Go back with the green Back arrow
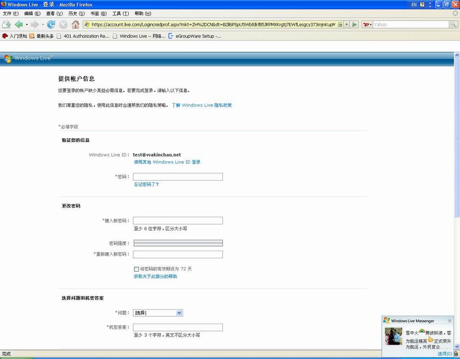Image resolution: width=460 pixels, height=359 pixels. (x=19, y=24)
